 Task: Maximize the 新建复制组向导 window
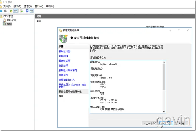click(x=179, y=30)
